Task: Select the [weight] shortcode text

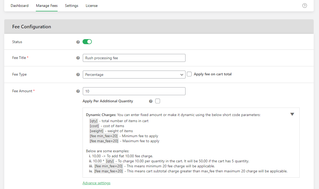Action: tap(96, 131)
